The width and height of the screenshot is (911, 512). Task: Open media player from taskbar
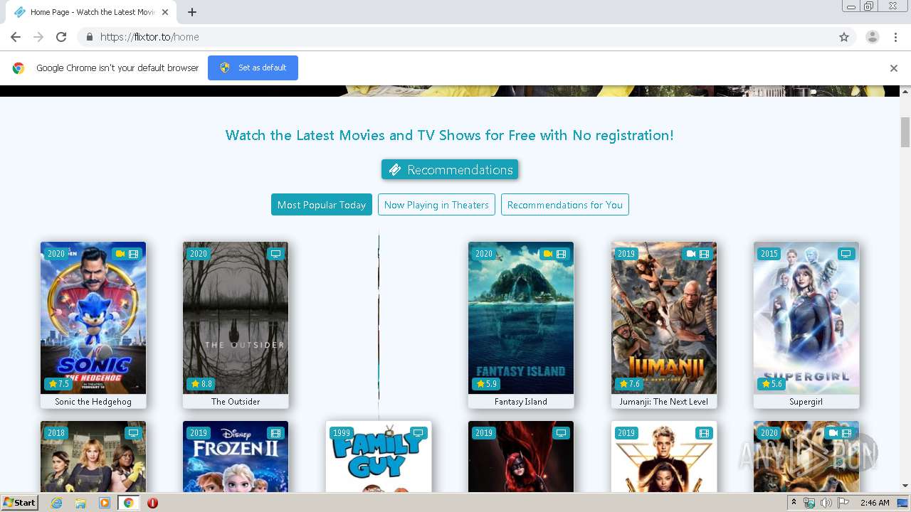click(x=105, y=503)
